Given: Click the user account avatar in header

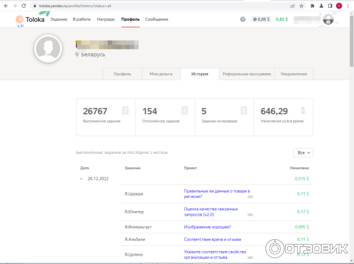Looking at the screenshot, I should tap(328, 19).
